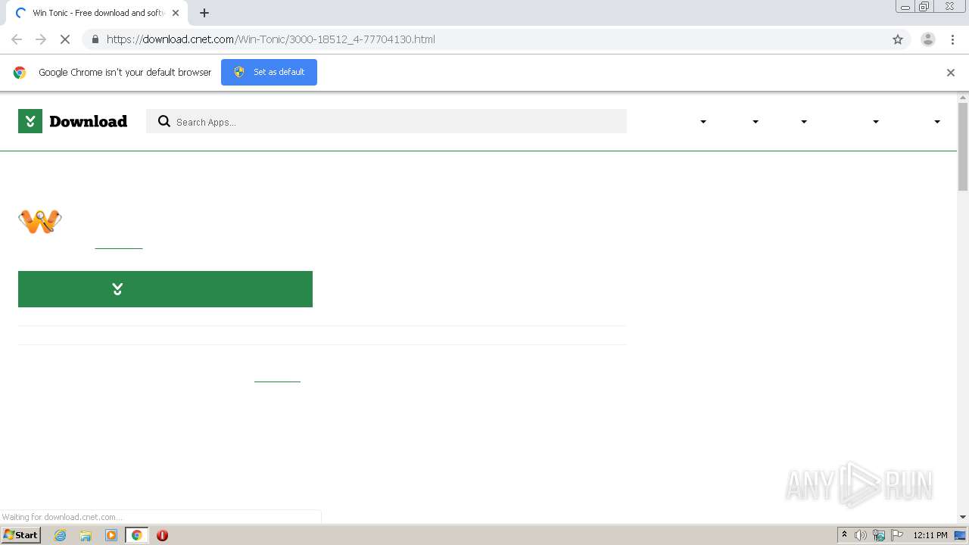Set Chrome as default browser
Viewport: 969px width, 545px height.
269,72
